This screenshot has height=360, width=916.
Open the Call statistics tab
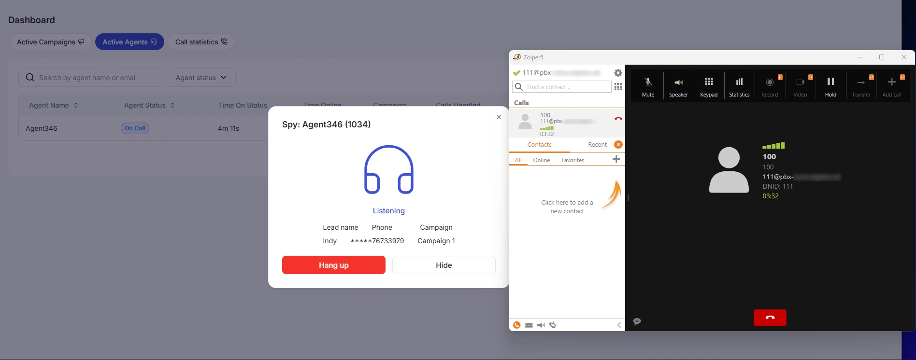(201, 42)
